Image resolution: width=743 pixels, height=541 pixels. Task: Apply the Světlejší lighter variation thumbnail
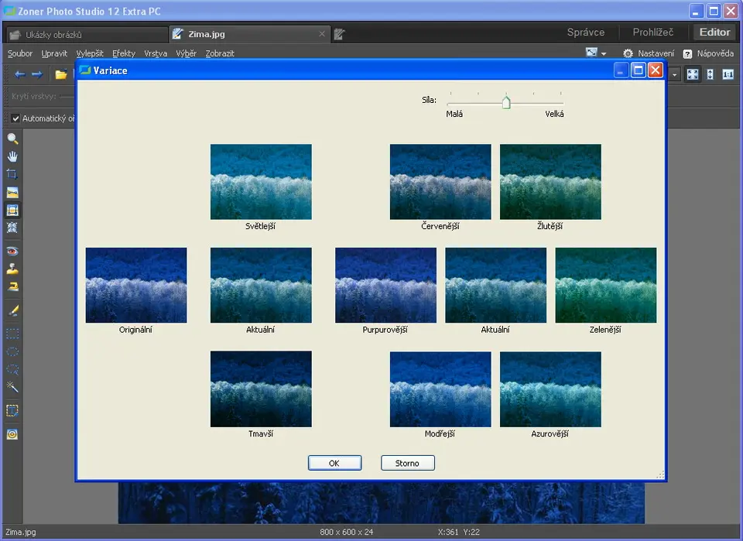point(261,182)
